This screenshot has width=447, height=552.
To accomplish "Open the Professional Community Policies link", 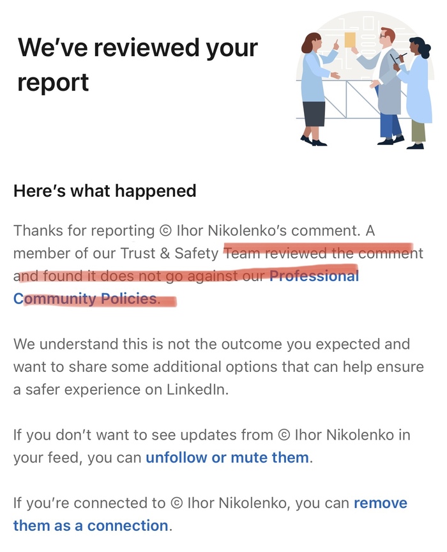I will coord(314,277).
